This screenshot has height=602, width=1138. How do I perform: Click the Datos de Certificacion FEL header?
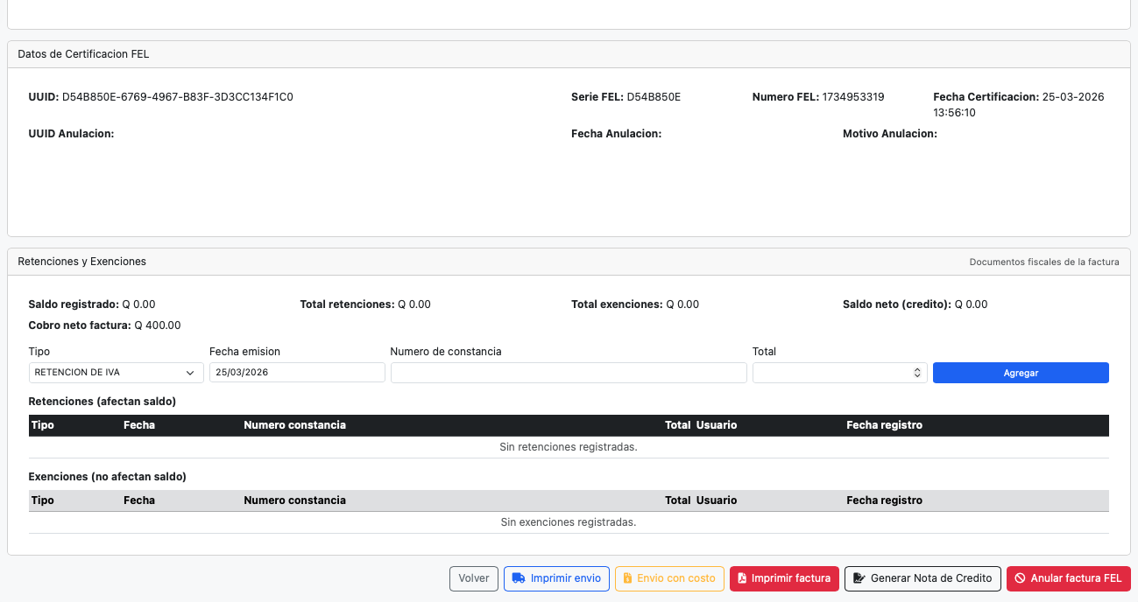[83, 54]
